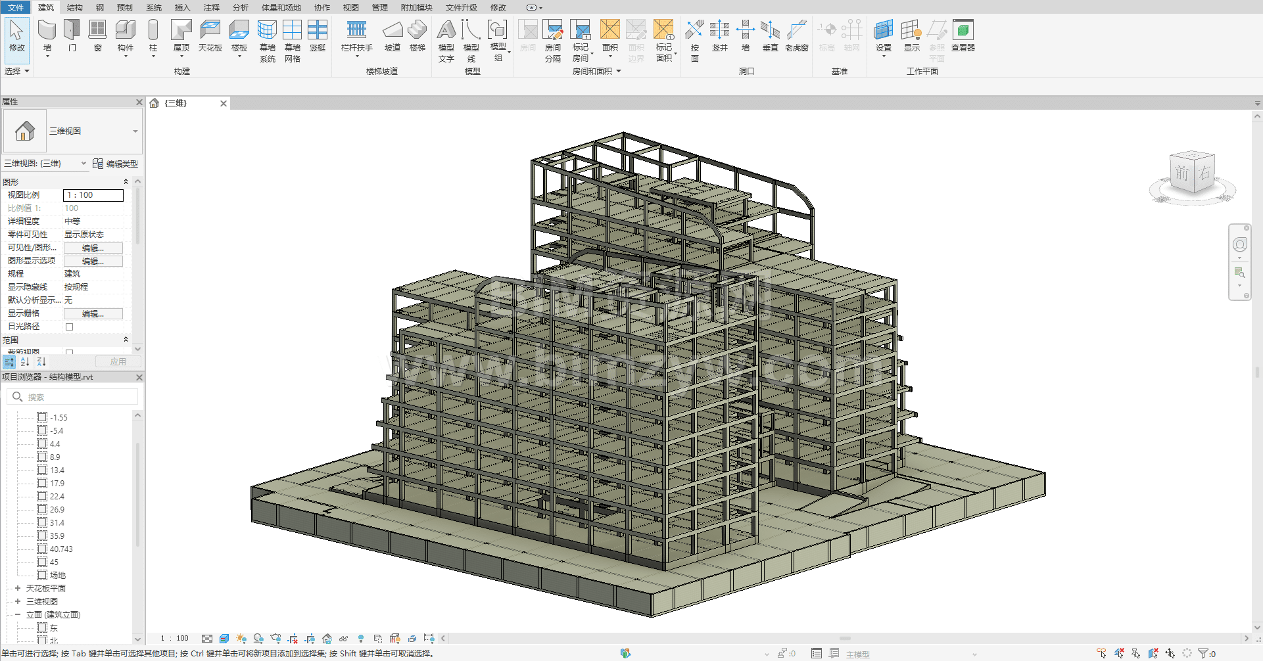Enable the 日光路径 checkbox
Image resolution: width=1263 pixels, height=661 pixels.
click(x=69, y=327)
